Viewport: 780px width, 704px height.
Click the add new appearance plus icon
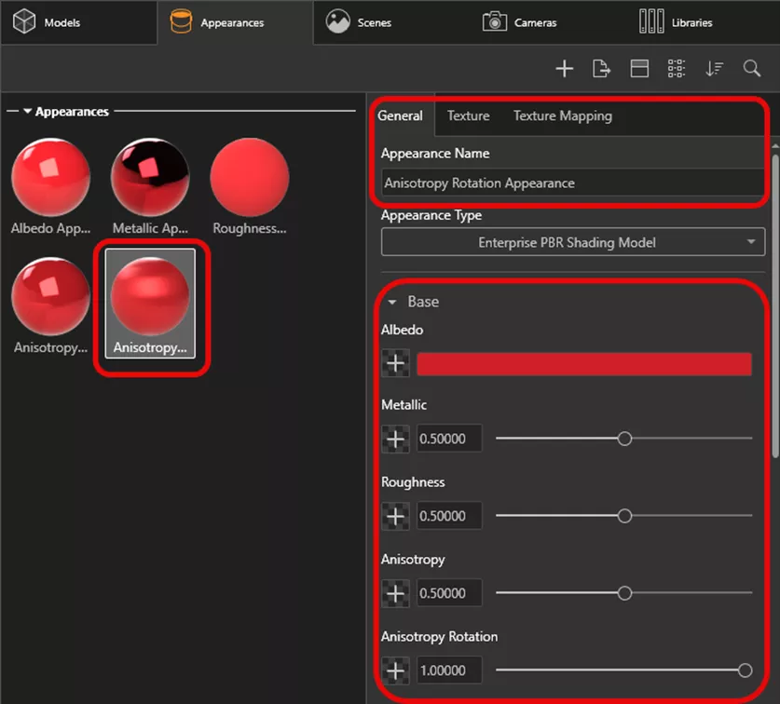(564, 68)
